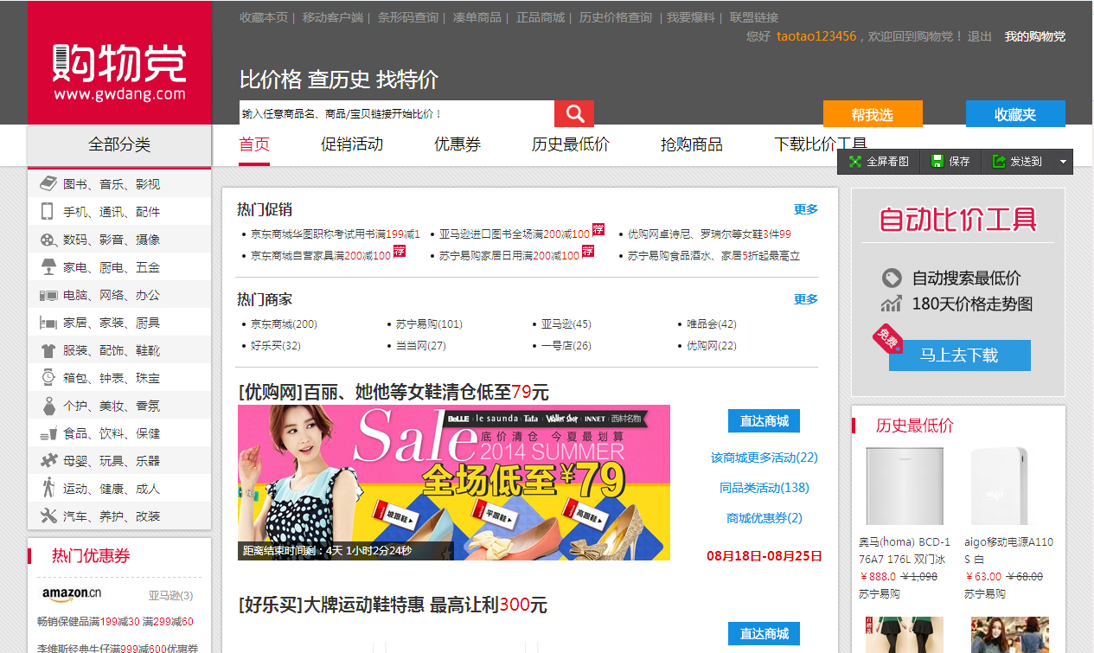Open the 好乐买 大牌运动鞋特惠 deal title
Viewport: 1094px width, 653px height.
(x=393, y=605)
